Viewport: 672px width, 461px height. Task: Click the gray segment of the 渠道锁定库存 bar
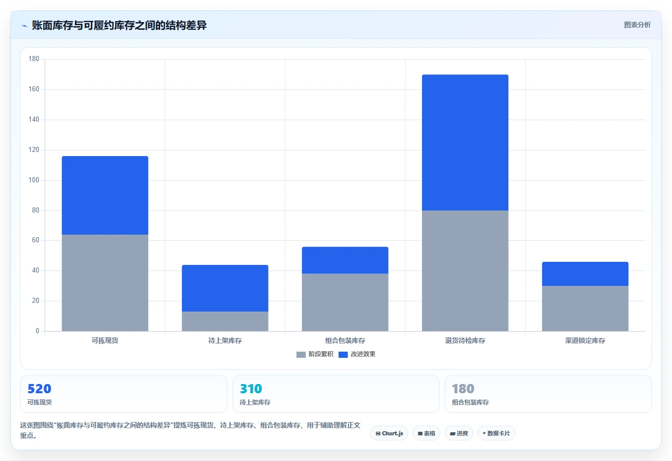pyautogui.click(x=585, y=309)
